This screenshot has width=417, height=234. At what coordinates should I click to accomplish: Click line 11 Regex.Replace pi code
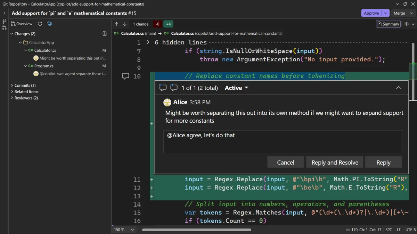tap(296, 179)
